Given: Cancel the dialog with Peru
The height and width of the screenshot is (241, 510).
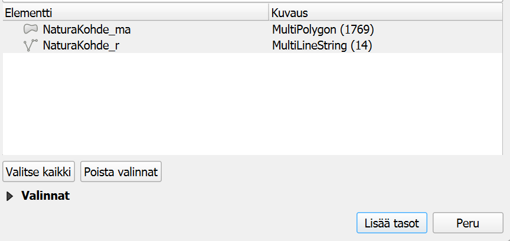Looking at the screenshot, I should click(x=467, y=223).
